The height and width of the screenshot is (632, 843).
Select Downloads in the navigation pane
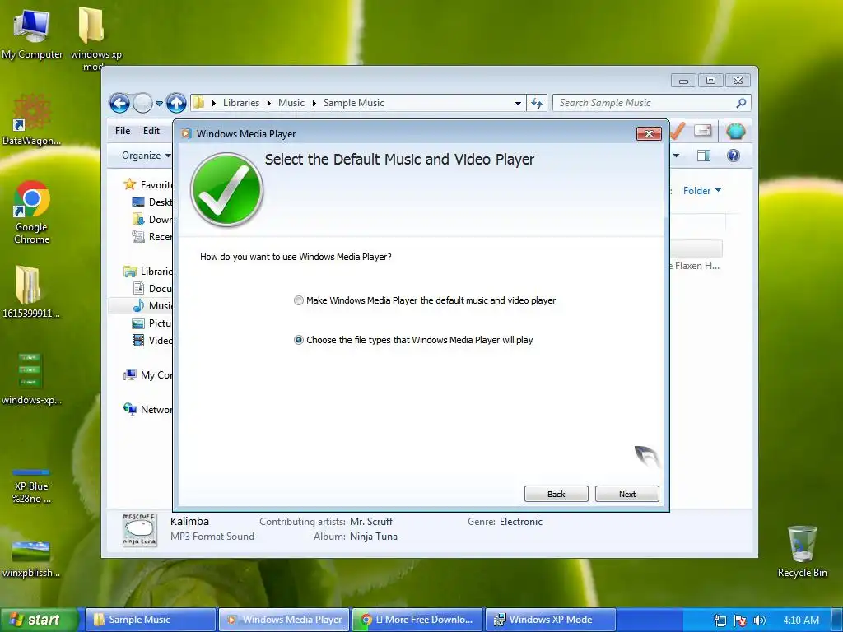152,219
